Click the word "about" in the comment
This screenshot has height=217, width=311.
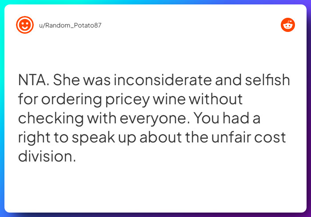click(161, 138)
